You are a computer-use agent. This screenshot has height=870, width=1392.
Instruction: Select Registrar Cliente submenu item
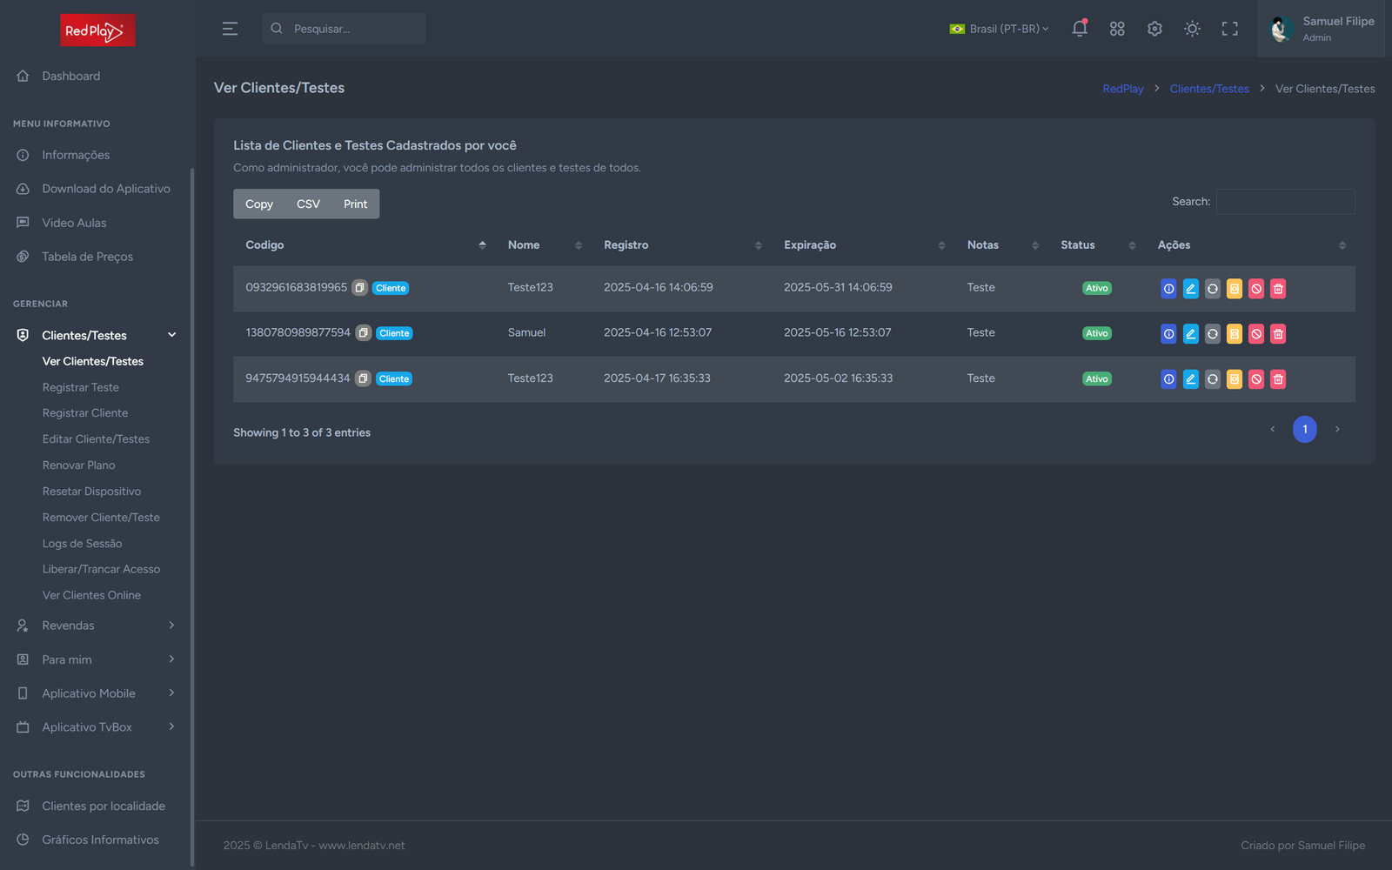click(85, 413)
